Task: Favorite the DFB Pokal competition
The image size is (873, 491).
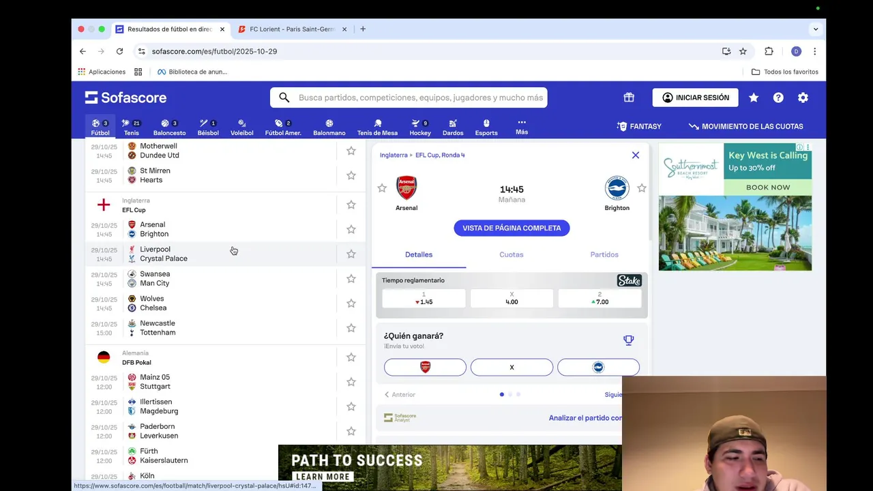Action: 351,357
